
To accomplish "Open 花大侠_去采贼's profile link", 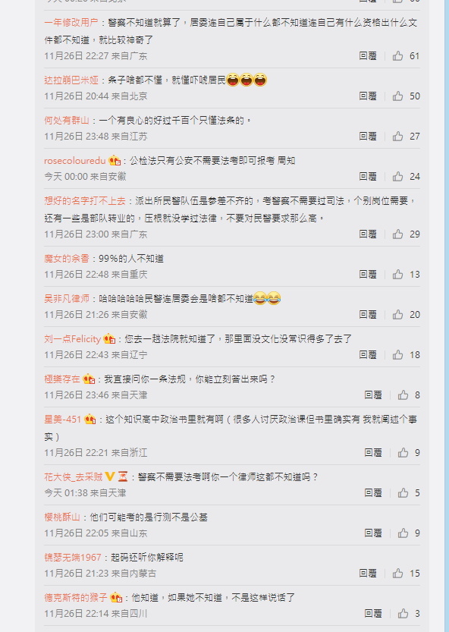I will click(x=74, y=476).
